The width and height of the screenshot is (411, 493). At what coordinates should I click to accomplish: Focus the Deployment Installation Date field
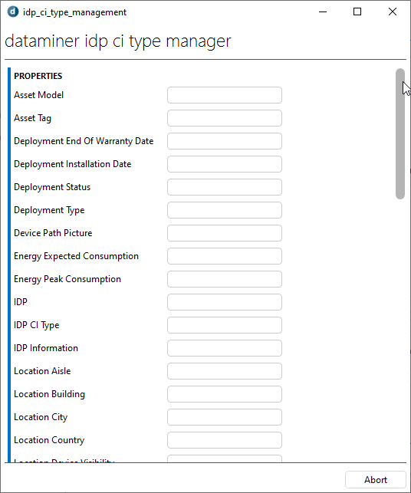[x=225, y=164]
